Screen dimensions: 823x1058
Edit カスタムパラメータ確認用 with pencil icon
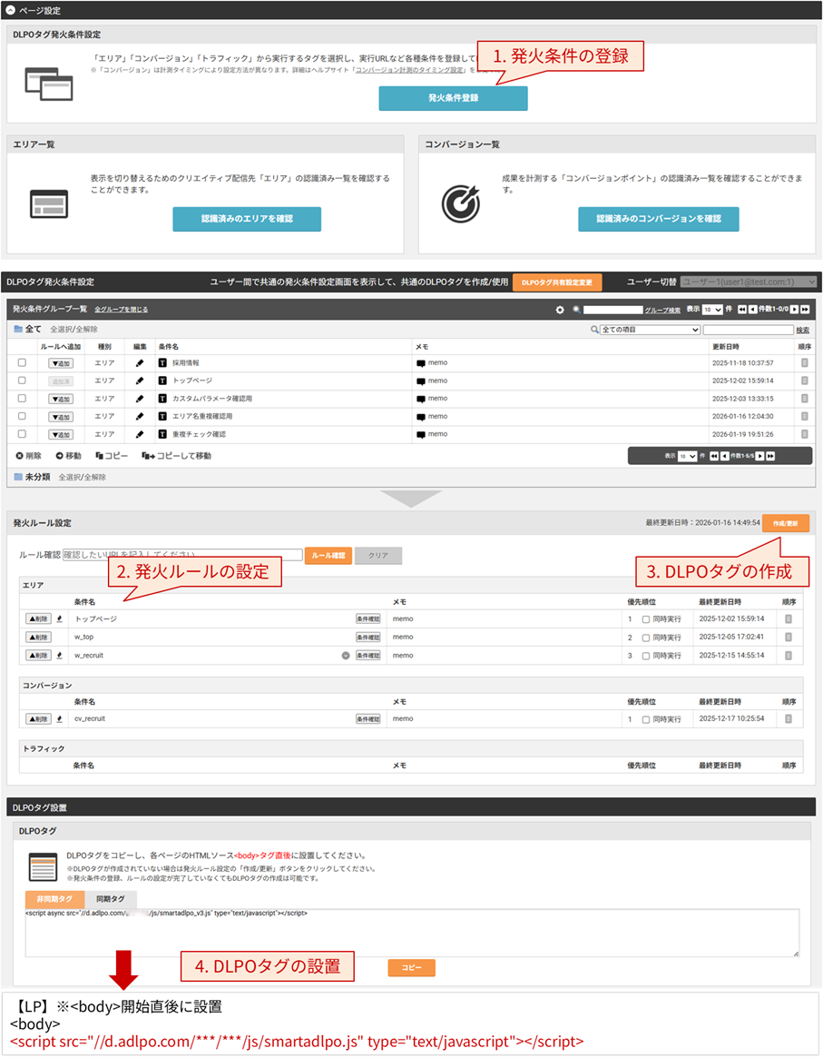pyautogui.click(x=140, y=399)
